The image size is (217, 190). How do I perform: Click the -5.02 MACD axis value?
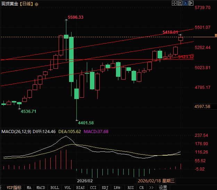pyautogui.click(x=200, y=169)
